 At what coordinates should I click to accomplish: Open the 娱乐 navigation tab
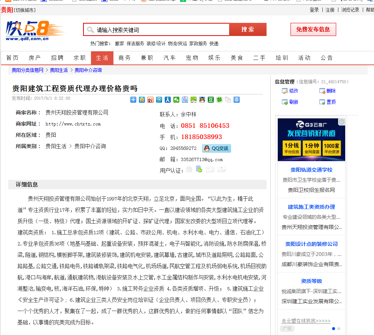pos(214,58)
